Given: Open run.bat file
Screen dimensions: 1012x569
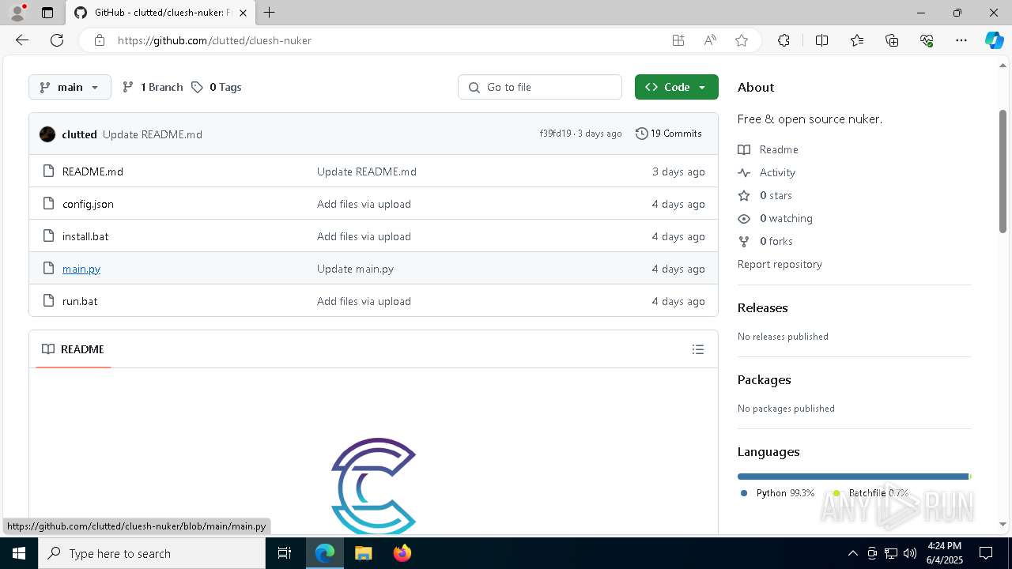Looking at the screenshot, I should click(80, 301).
